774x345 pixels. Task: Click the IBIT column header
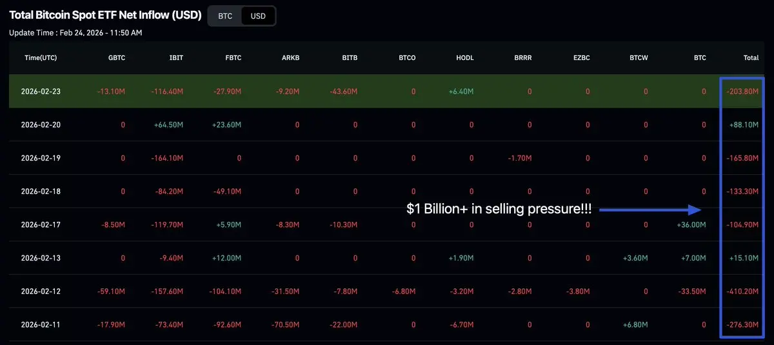pyautogui.click(x=175, y=58)
